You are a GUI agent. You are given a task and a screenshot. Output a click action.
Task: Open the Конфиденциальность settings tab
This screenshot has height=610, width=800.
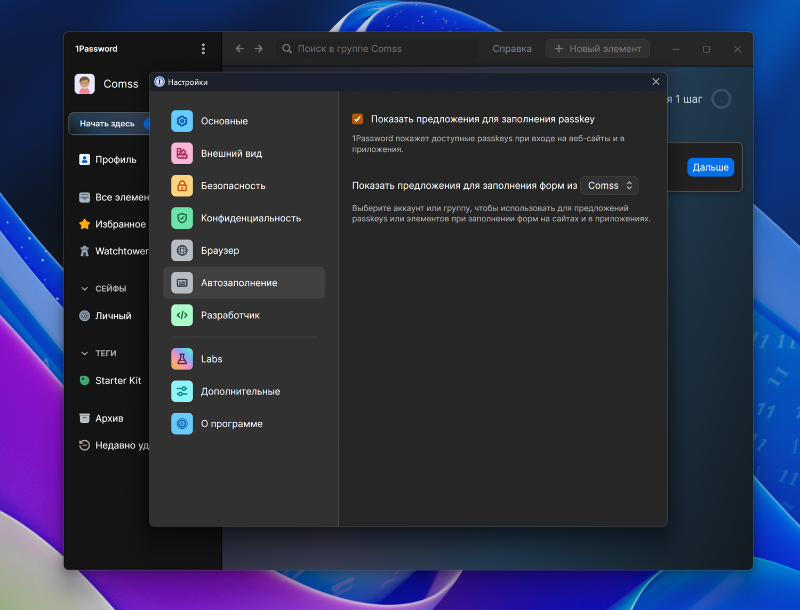tap(244, 218)
